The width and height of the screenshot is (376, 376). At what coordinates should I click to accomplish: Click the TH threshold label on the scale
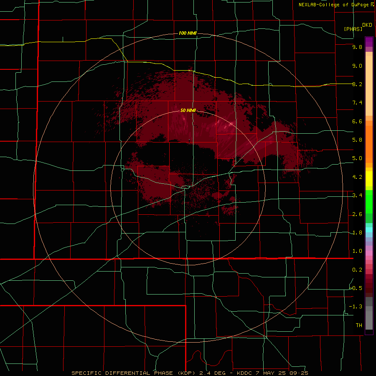(x=359, y=325)
